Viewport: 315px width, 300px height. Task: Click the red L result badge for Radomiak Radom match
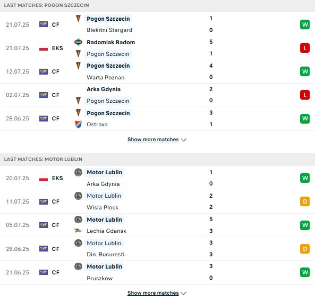305,48
